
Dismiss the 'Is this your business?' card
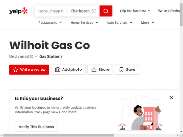pos(171,98)
